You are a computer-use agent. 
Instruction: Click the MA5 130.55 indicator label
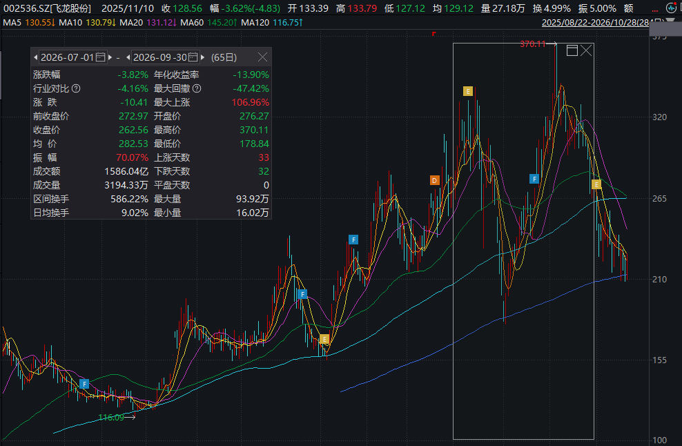click(29, 22)
